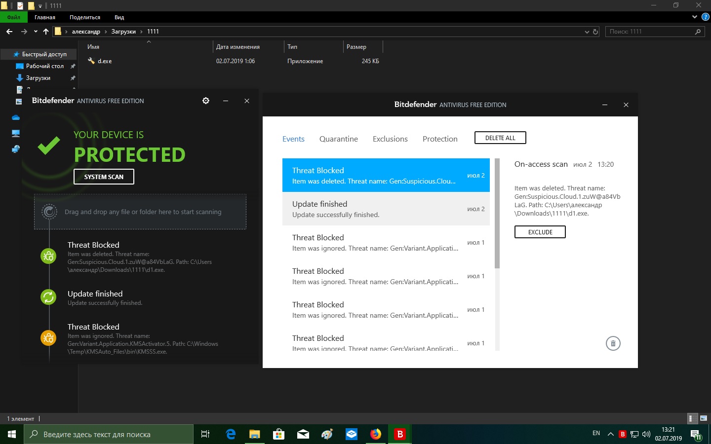The height and width of the screenshot is (444, 711).
Task: Open Microsoft Edge from the taskbar
Action: 231,434
